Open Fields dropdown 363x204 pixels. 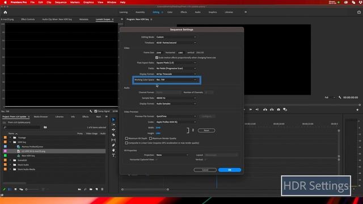click(x=176, y=69)
